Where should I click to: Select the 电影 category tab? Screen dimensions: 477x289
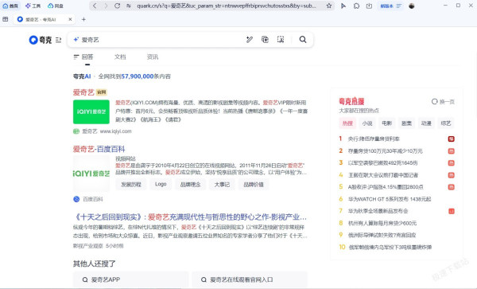click(387, 123)
